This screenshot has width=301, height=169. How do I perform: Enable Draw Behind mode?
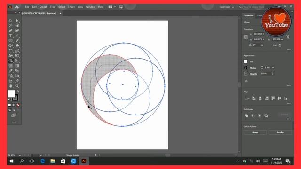(14, 110)
